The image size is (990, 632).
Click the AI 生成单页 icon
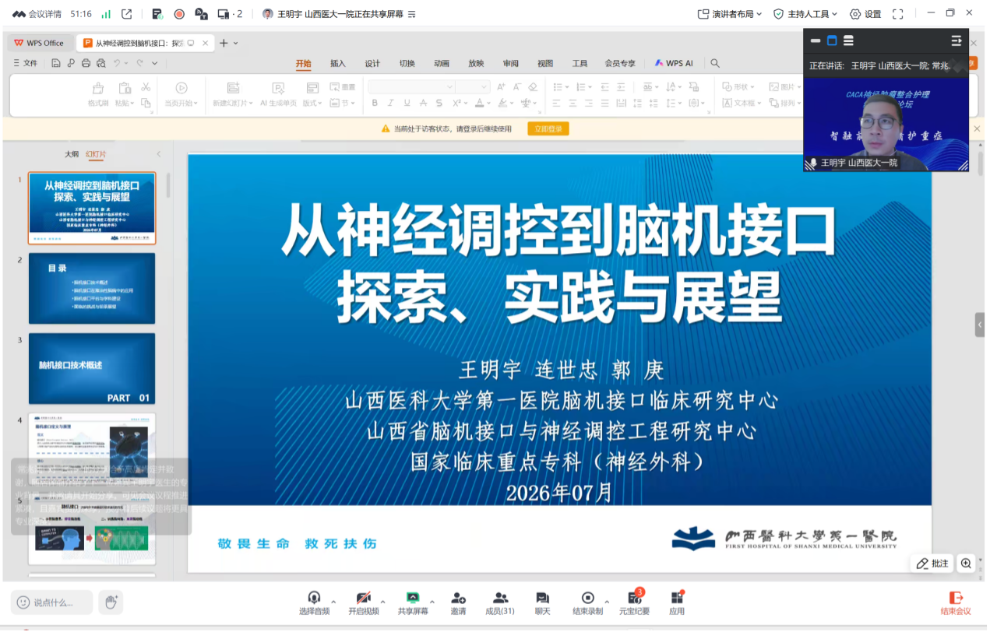click(278, 94)
